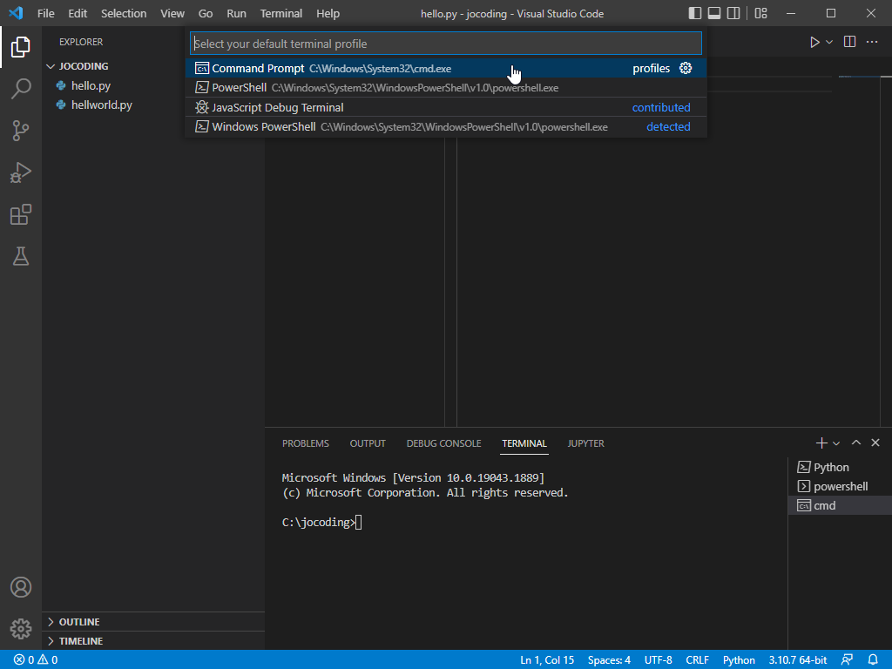Open the Explorer view in activity bar
This screenshot has height=669, width=892.
(x=21, y=47)
